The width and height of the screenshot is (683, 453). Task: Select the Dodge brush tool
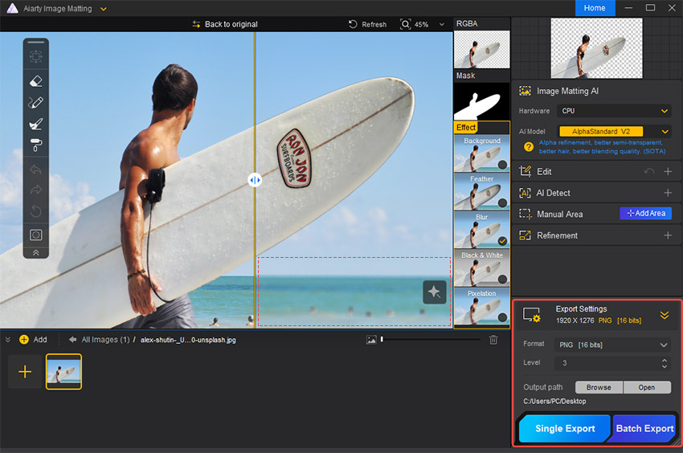[35, 124]
